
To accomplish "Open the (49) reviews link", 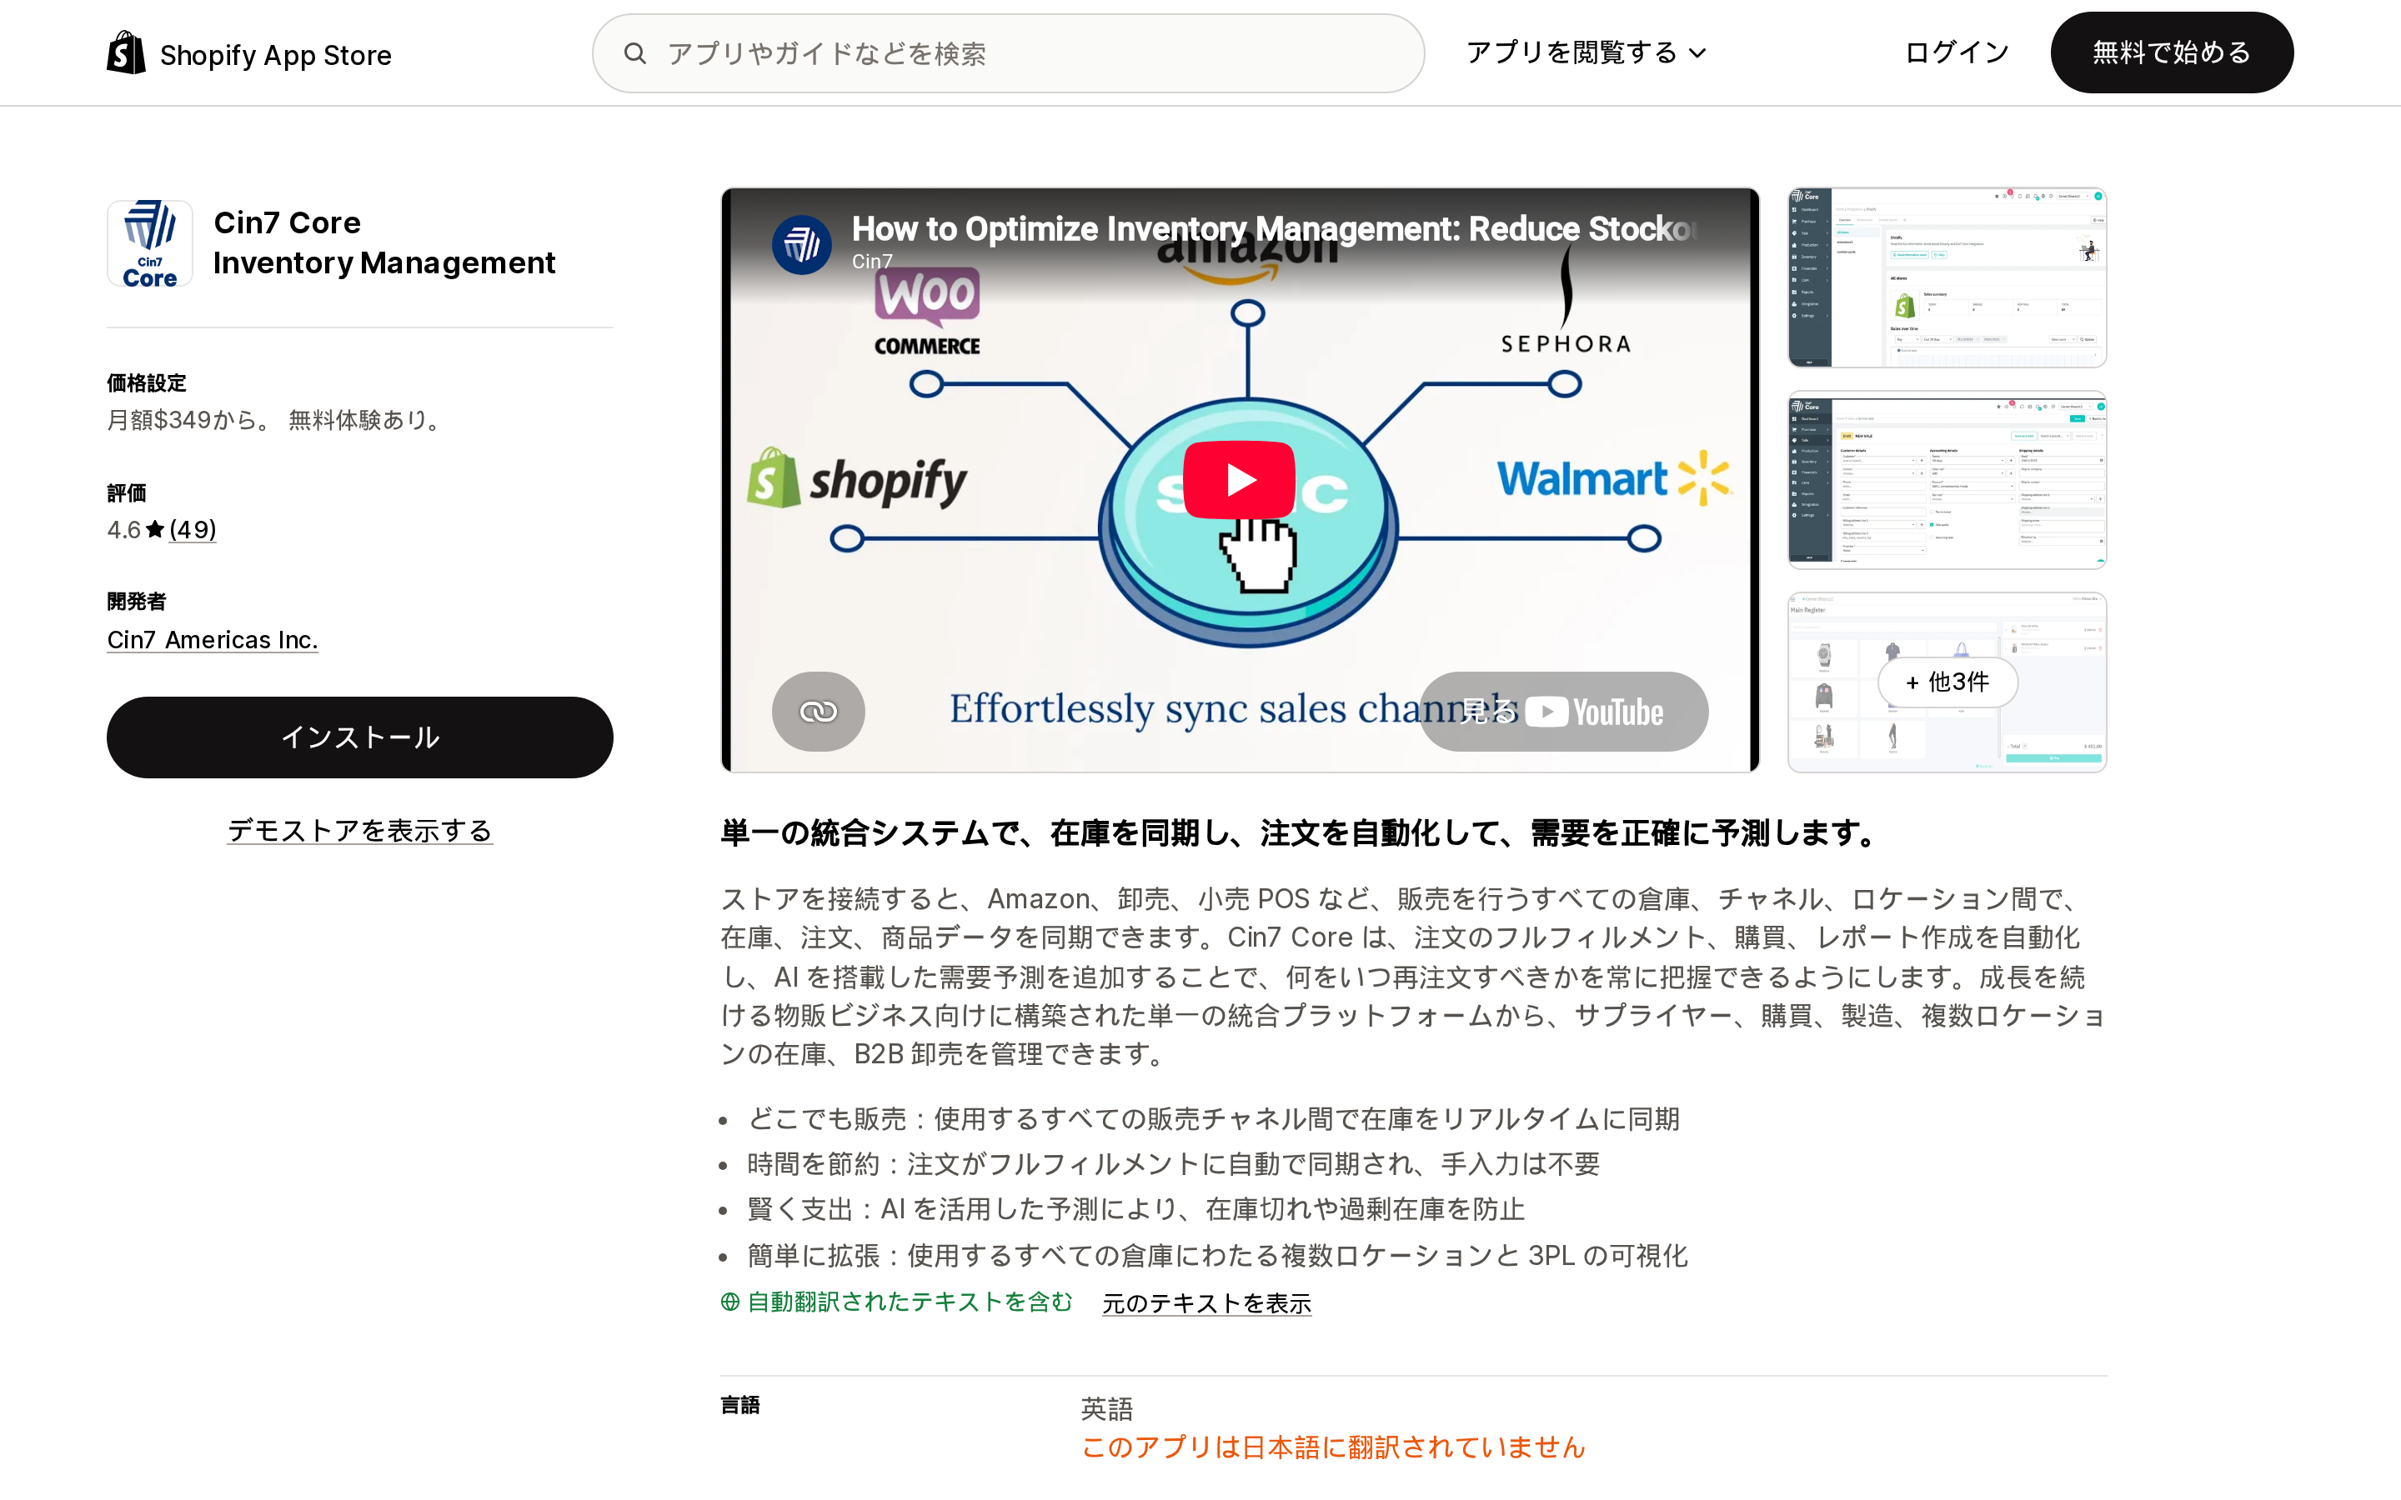I will click(193, 530).
